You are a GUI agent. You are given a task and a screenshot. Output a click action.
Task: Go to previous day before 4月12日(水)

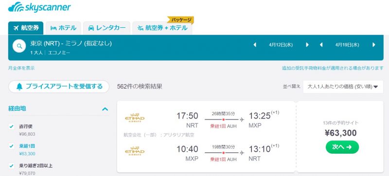pyautogui.click(x=254, y=45)
